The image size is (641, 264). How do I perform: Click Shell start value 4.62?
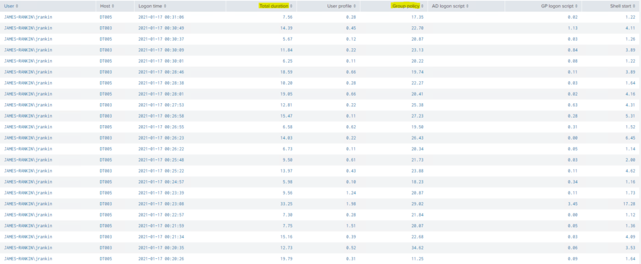click(x=630, y=170)
